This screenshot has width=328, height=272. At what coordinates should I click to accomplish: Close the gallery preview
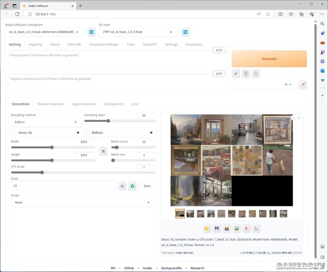tap(299, 118)
